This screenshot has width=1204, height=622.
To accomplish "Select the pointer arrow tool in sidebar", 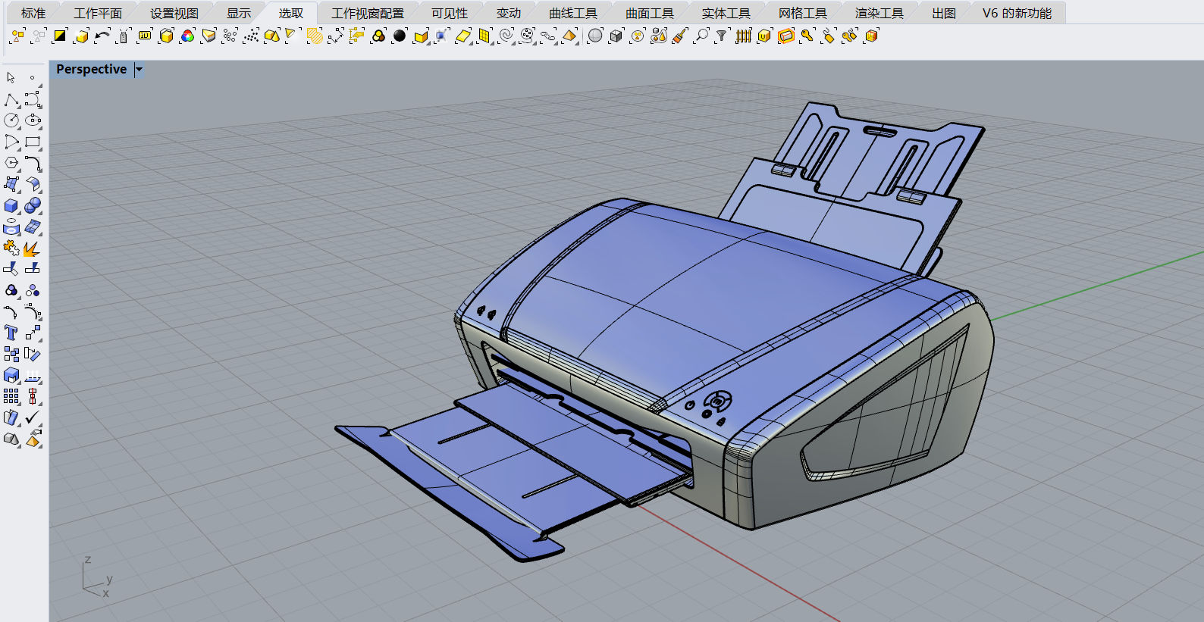I will [11, 78].
